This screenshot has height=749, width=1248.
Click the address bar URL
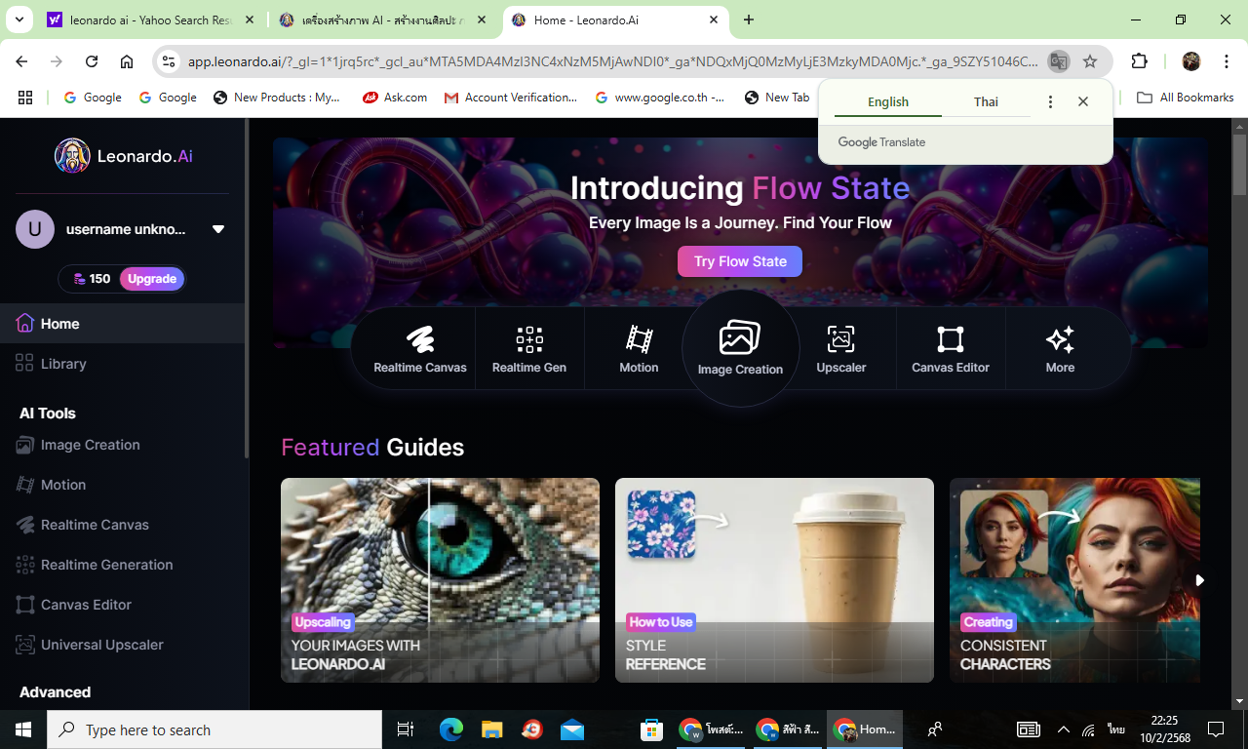click(612, 61)
